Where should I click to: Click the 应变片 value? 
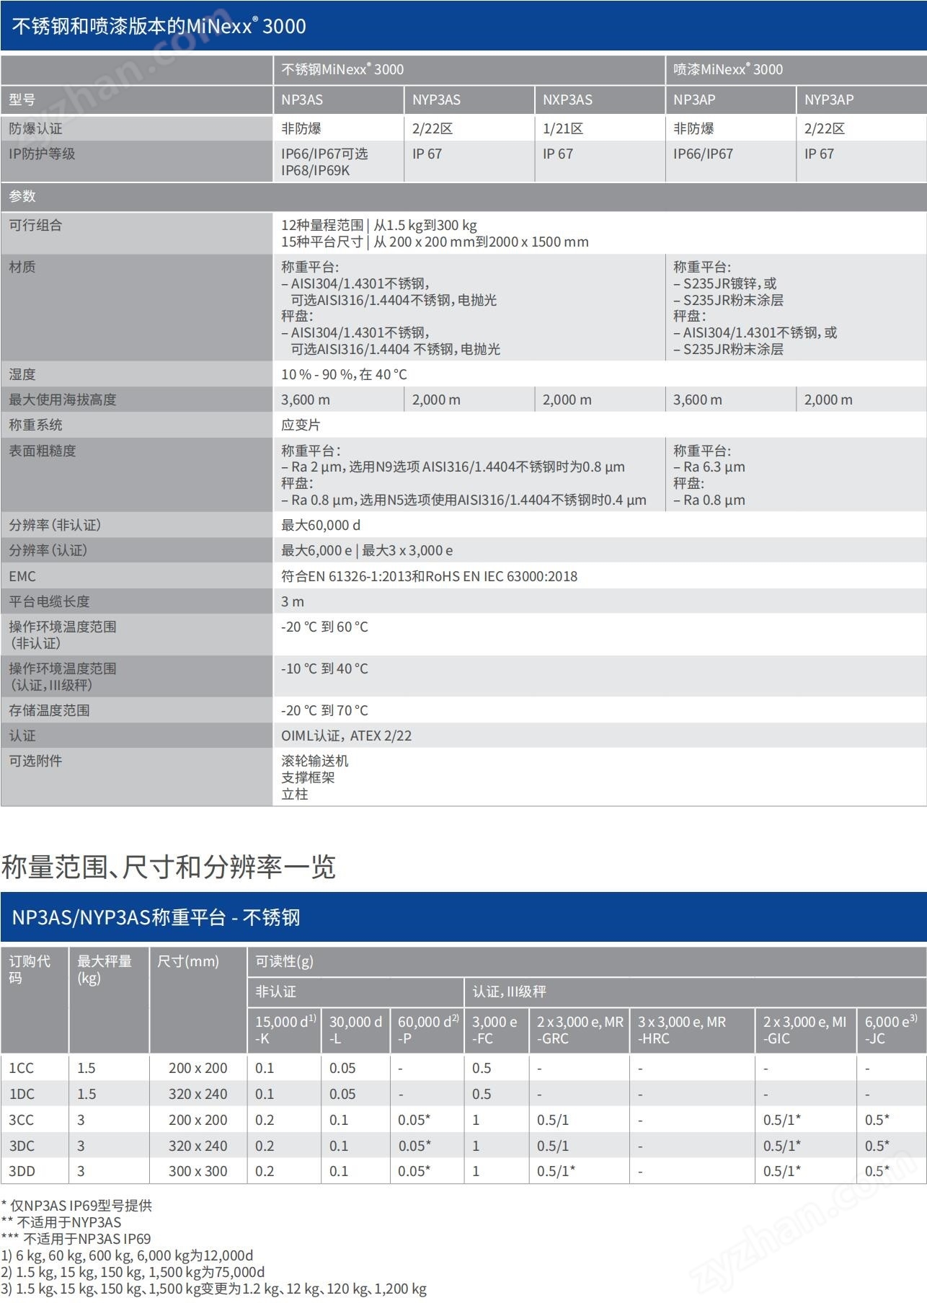point(301,425)
